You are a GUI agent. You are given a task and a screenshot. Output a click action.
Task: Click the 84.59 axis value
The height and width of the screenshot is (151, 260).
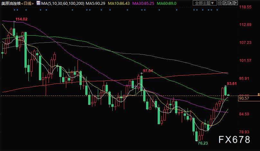(x=244, y=114)
